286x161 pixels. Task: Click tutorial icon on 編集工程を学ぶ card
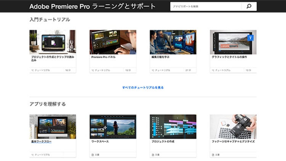tap(153, 70)
